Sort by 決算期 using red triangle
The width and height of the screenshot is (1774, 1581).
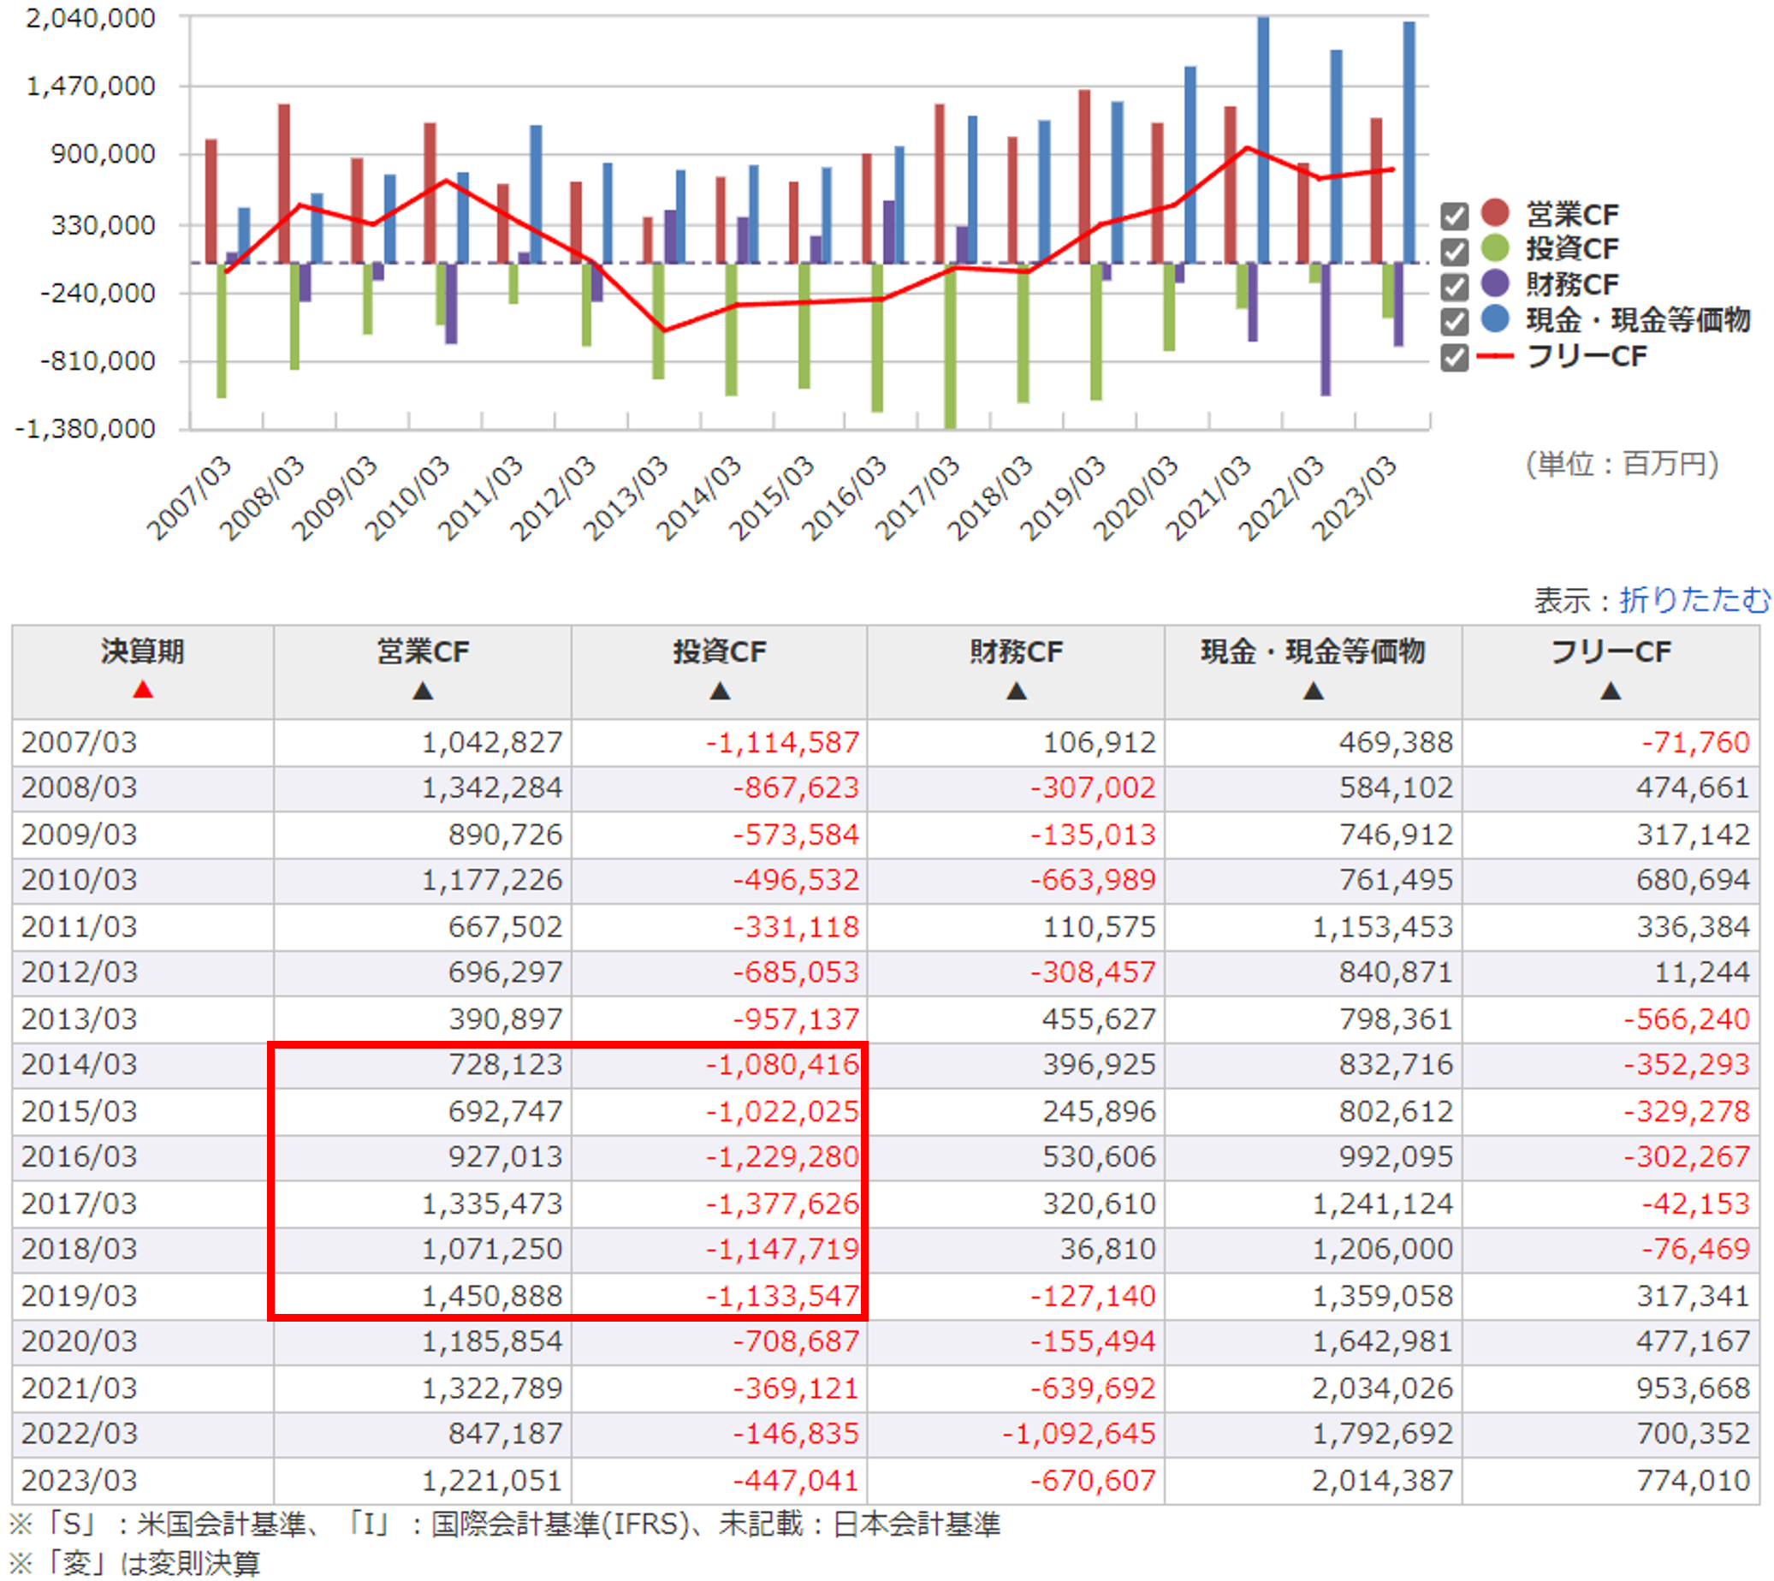pyautogui.click(x=142, y=690)
